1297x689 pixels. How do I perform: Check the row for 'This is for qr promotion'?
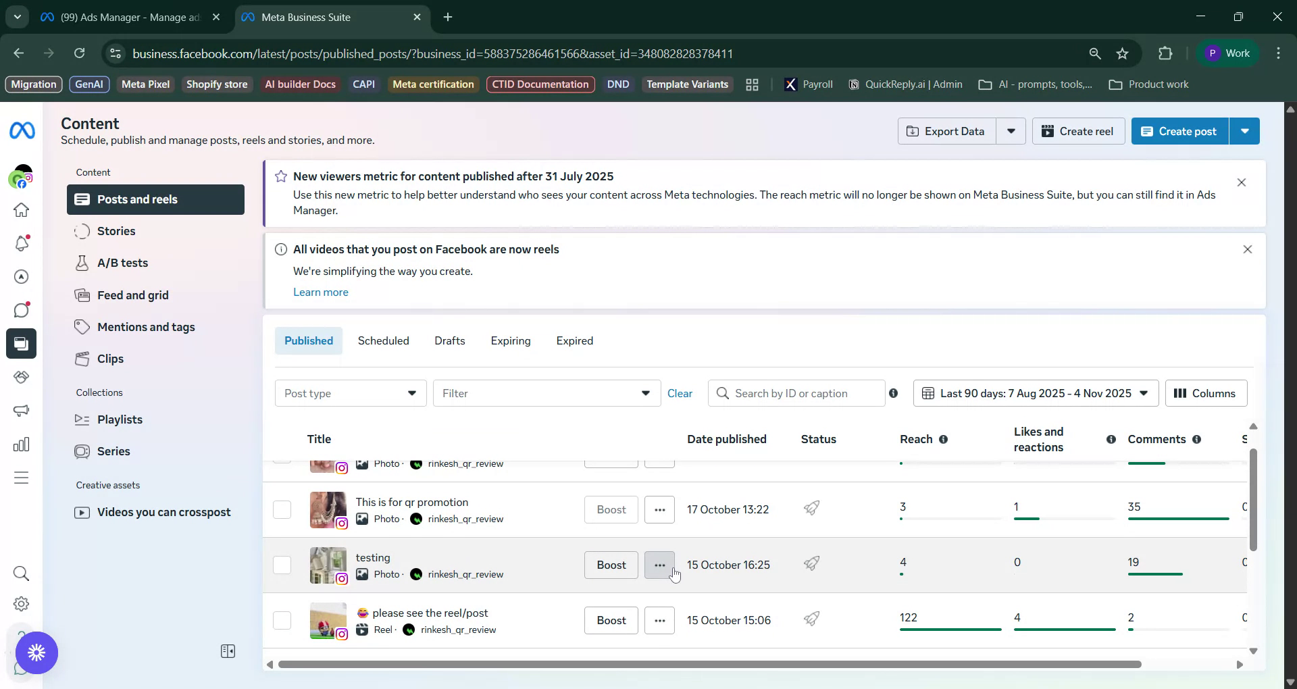(x=282, y=509)
